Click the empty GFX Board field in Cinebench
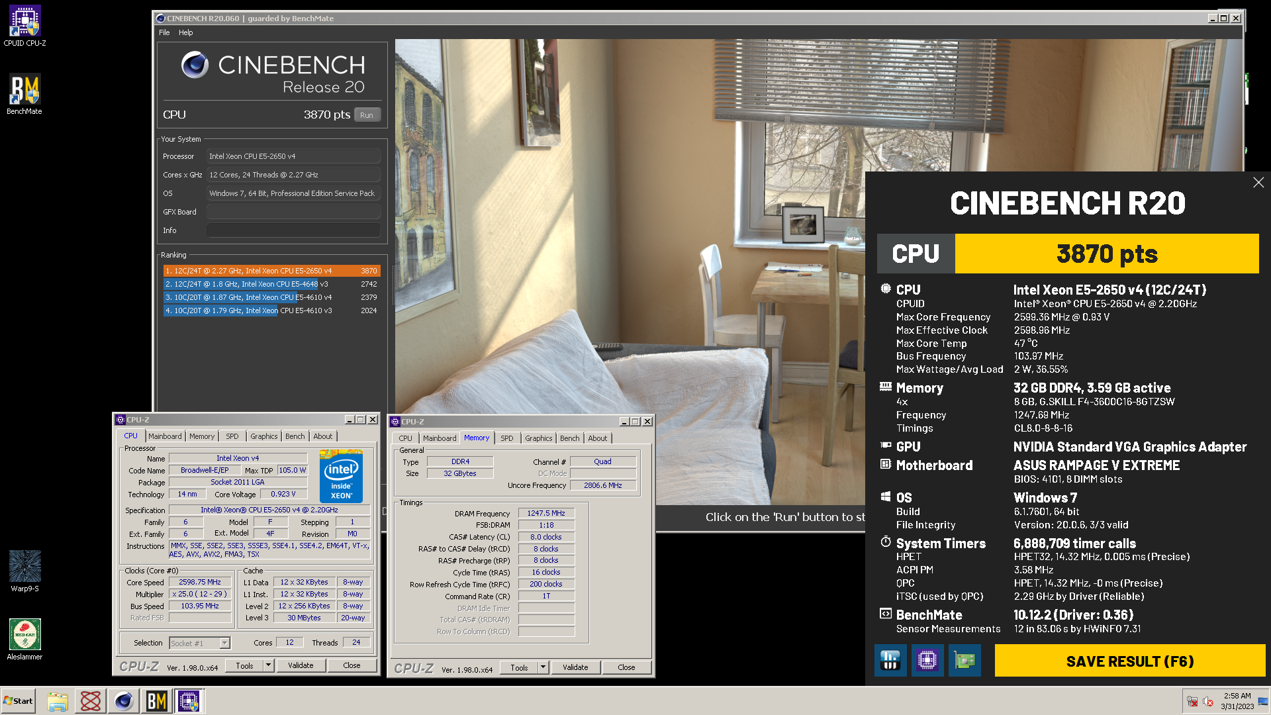 (x=293, y=212)
